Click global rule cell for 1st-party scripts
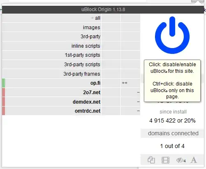Screen dimensions: 206x169 pos(111,55)
